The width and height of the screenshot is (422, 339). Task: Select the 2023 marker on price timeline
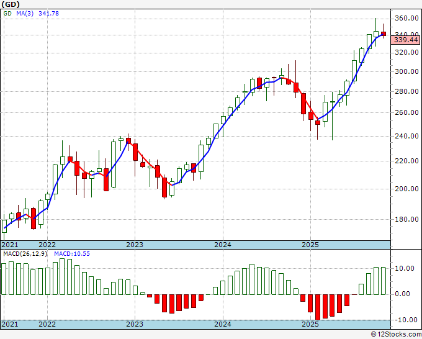135,245
